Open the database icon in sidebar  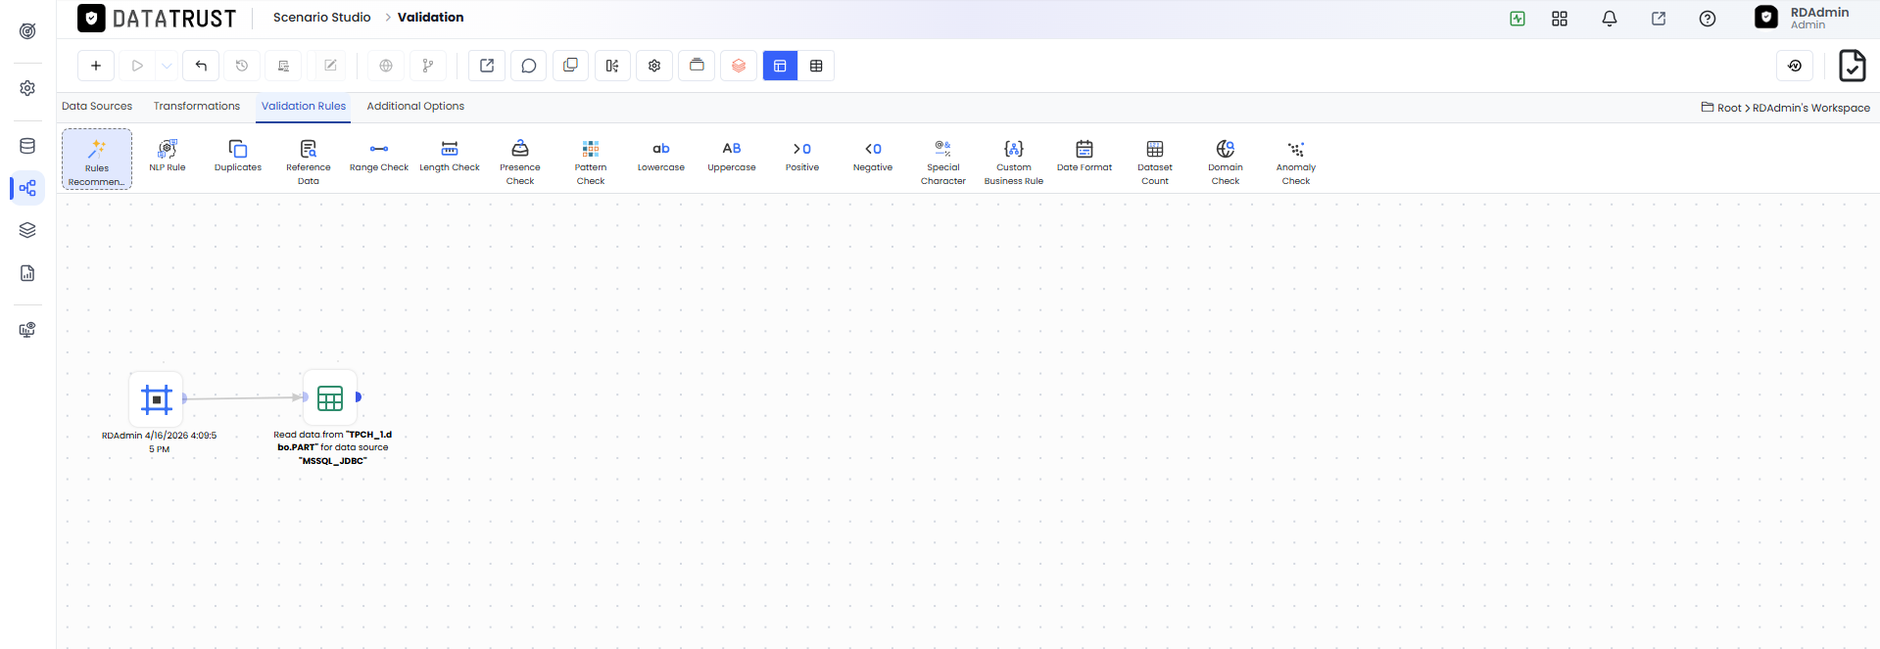[27, 146]
